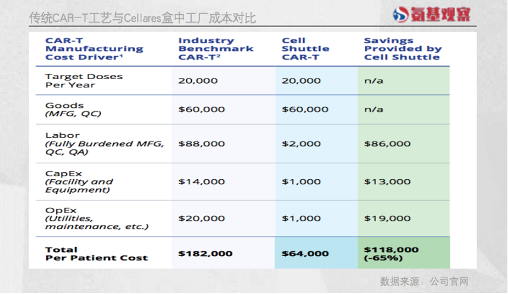
Task: Click the $1,000 Cell Shuttle OpEx value
Action: 302,218
